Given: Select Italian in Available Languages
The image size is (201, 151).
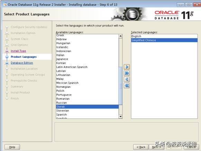Looking at the screenshot, I should [x=87, y=55].
